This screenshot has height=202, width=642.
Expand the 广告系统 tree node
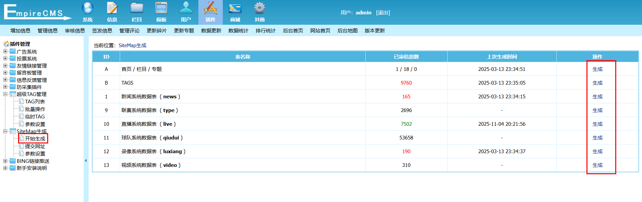pos(5,52)
